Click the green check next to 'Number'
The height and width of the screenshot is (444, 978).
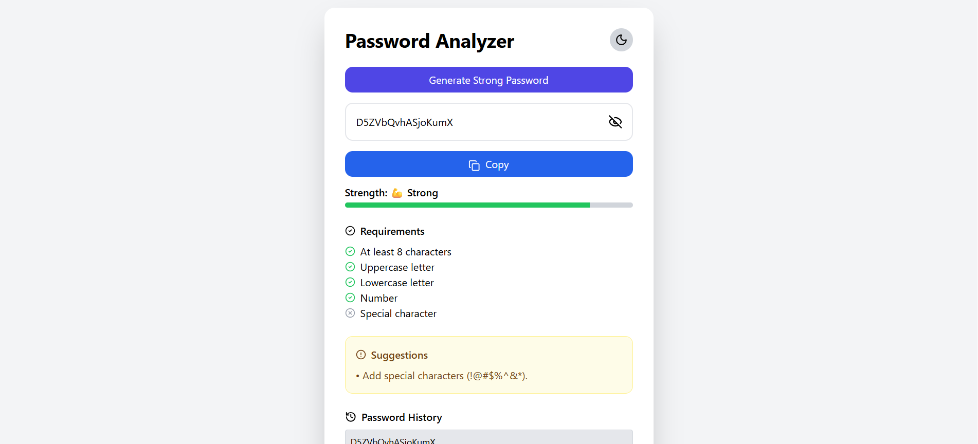[350, 298]
